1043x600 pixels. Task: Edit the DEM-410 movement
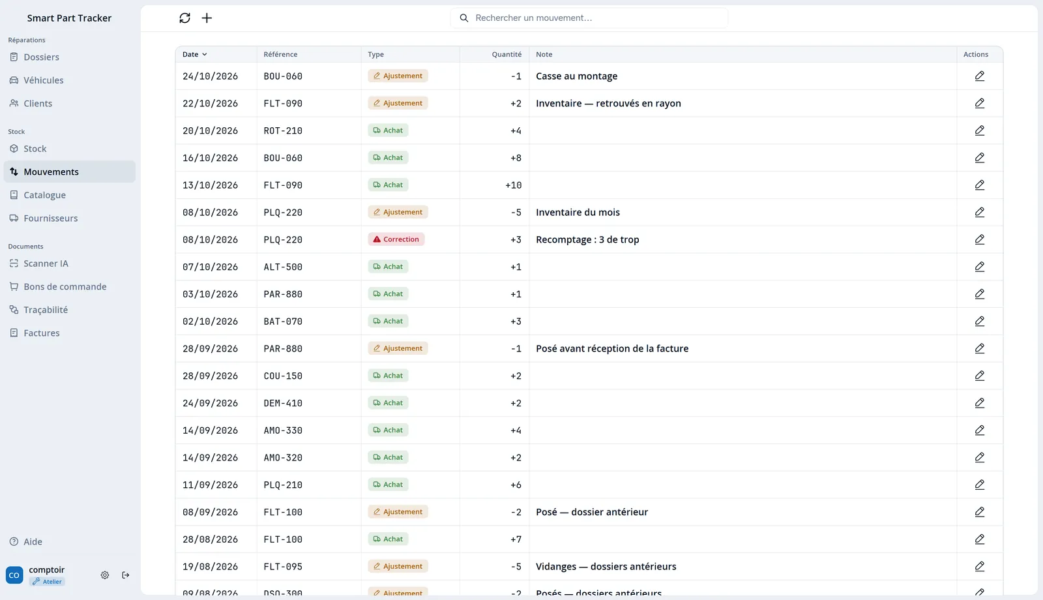pos(979,403)
